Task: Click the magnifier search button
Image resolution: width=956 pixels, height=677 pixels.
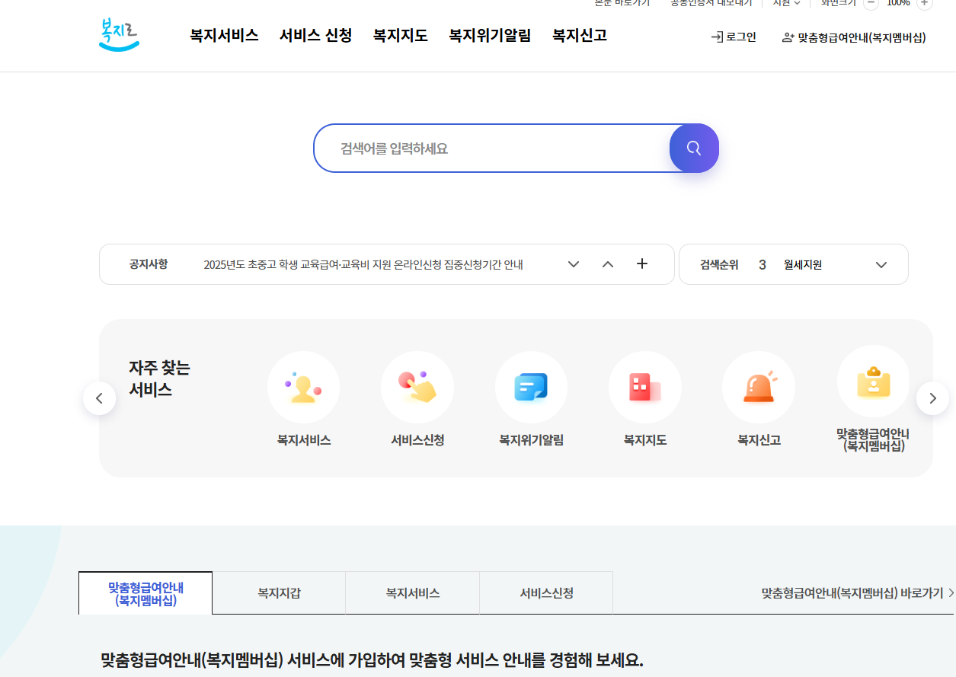Action: click(694, 148)
